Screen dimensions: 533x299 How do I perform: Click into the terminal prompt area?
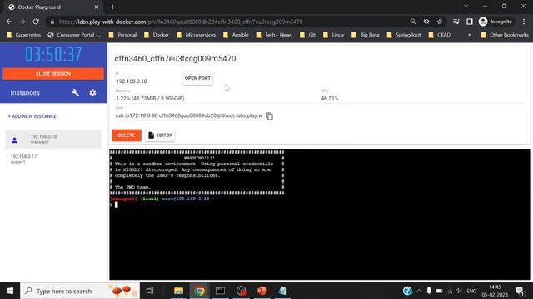coord(320,214)
